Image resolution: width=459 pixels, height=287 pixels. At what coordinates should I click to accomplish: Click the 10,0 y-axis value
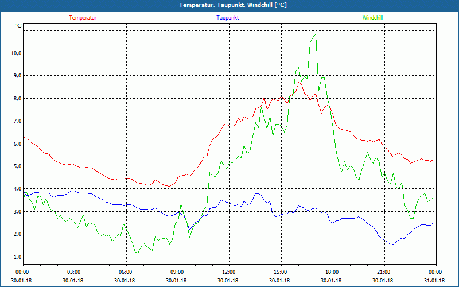point(17,53)
